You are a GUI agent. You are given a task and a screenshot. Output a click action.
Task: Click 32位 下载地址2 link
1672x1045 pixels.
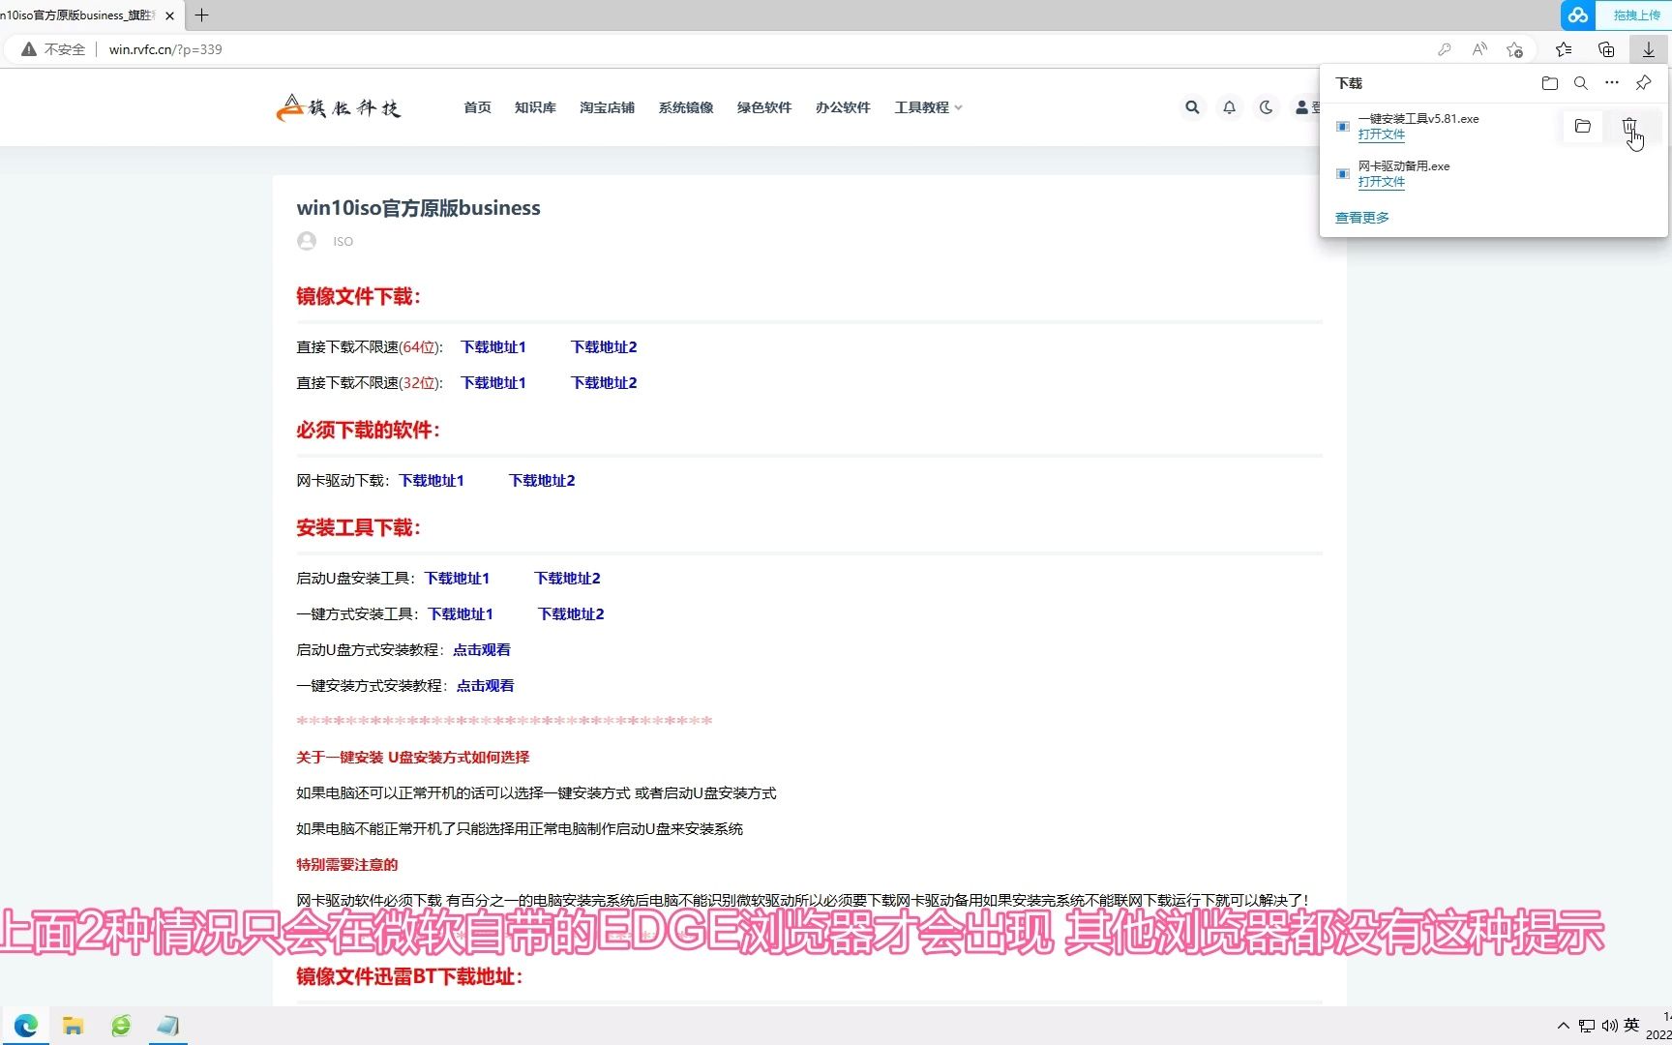coord(604,383)
